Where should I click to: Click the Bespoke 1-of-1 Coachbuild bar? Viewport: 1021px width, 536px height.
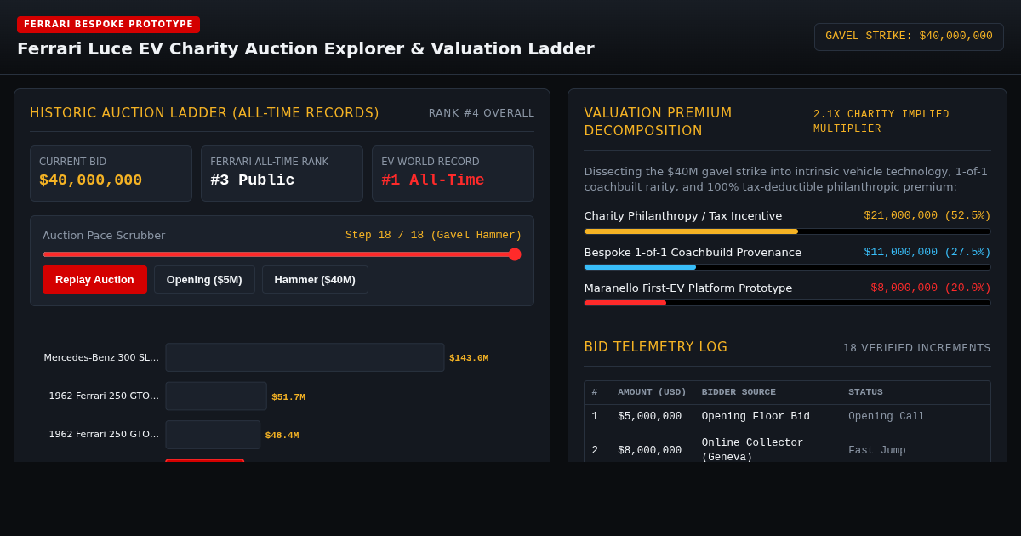(787, 267)
